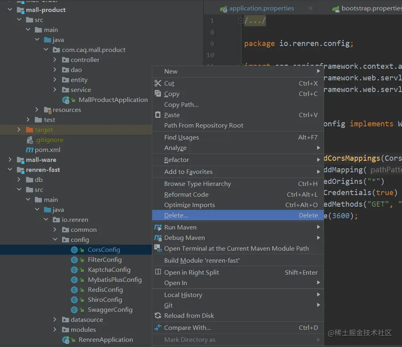Select the modules package in tree
This screenshot has height=347, width=402.
pyautogui.click(x=83, y=329)
